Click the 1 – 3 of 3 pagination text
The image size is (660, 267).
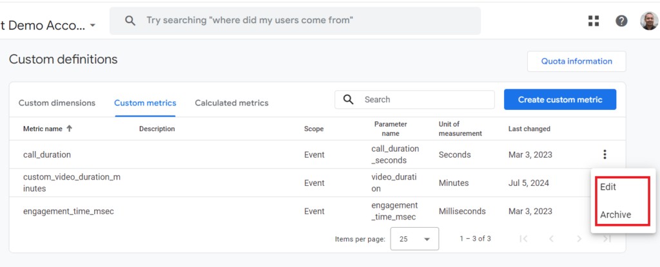(475, 239)
